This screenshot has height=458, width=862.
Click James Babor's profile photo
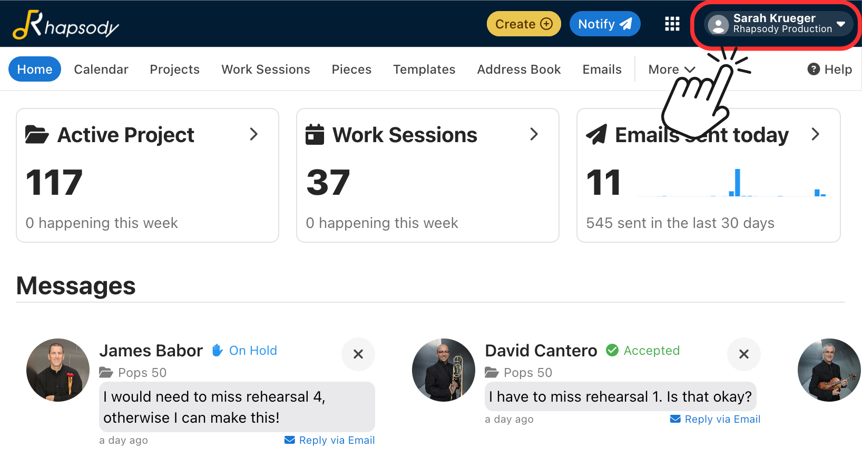[x=58, y=370]
